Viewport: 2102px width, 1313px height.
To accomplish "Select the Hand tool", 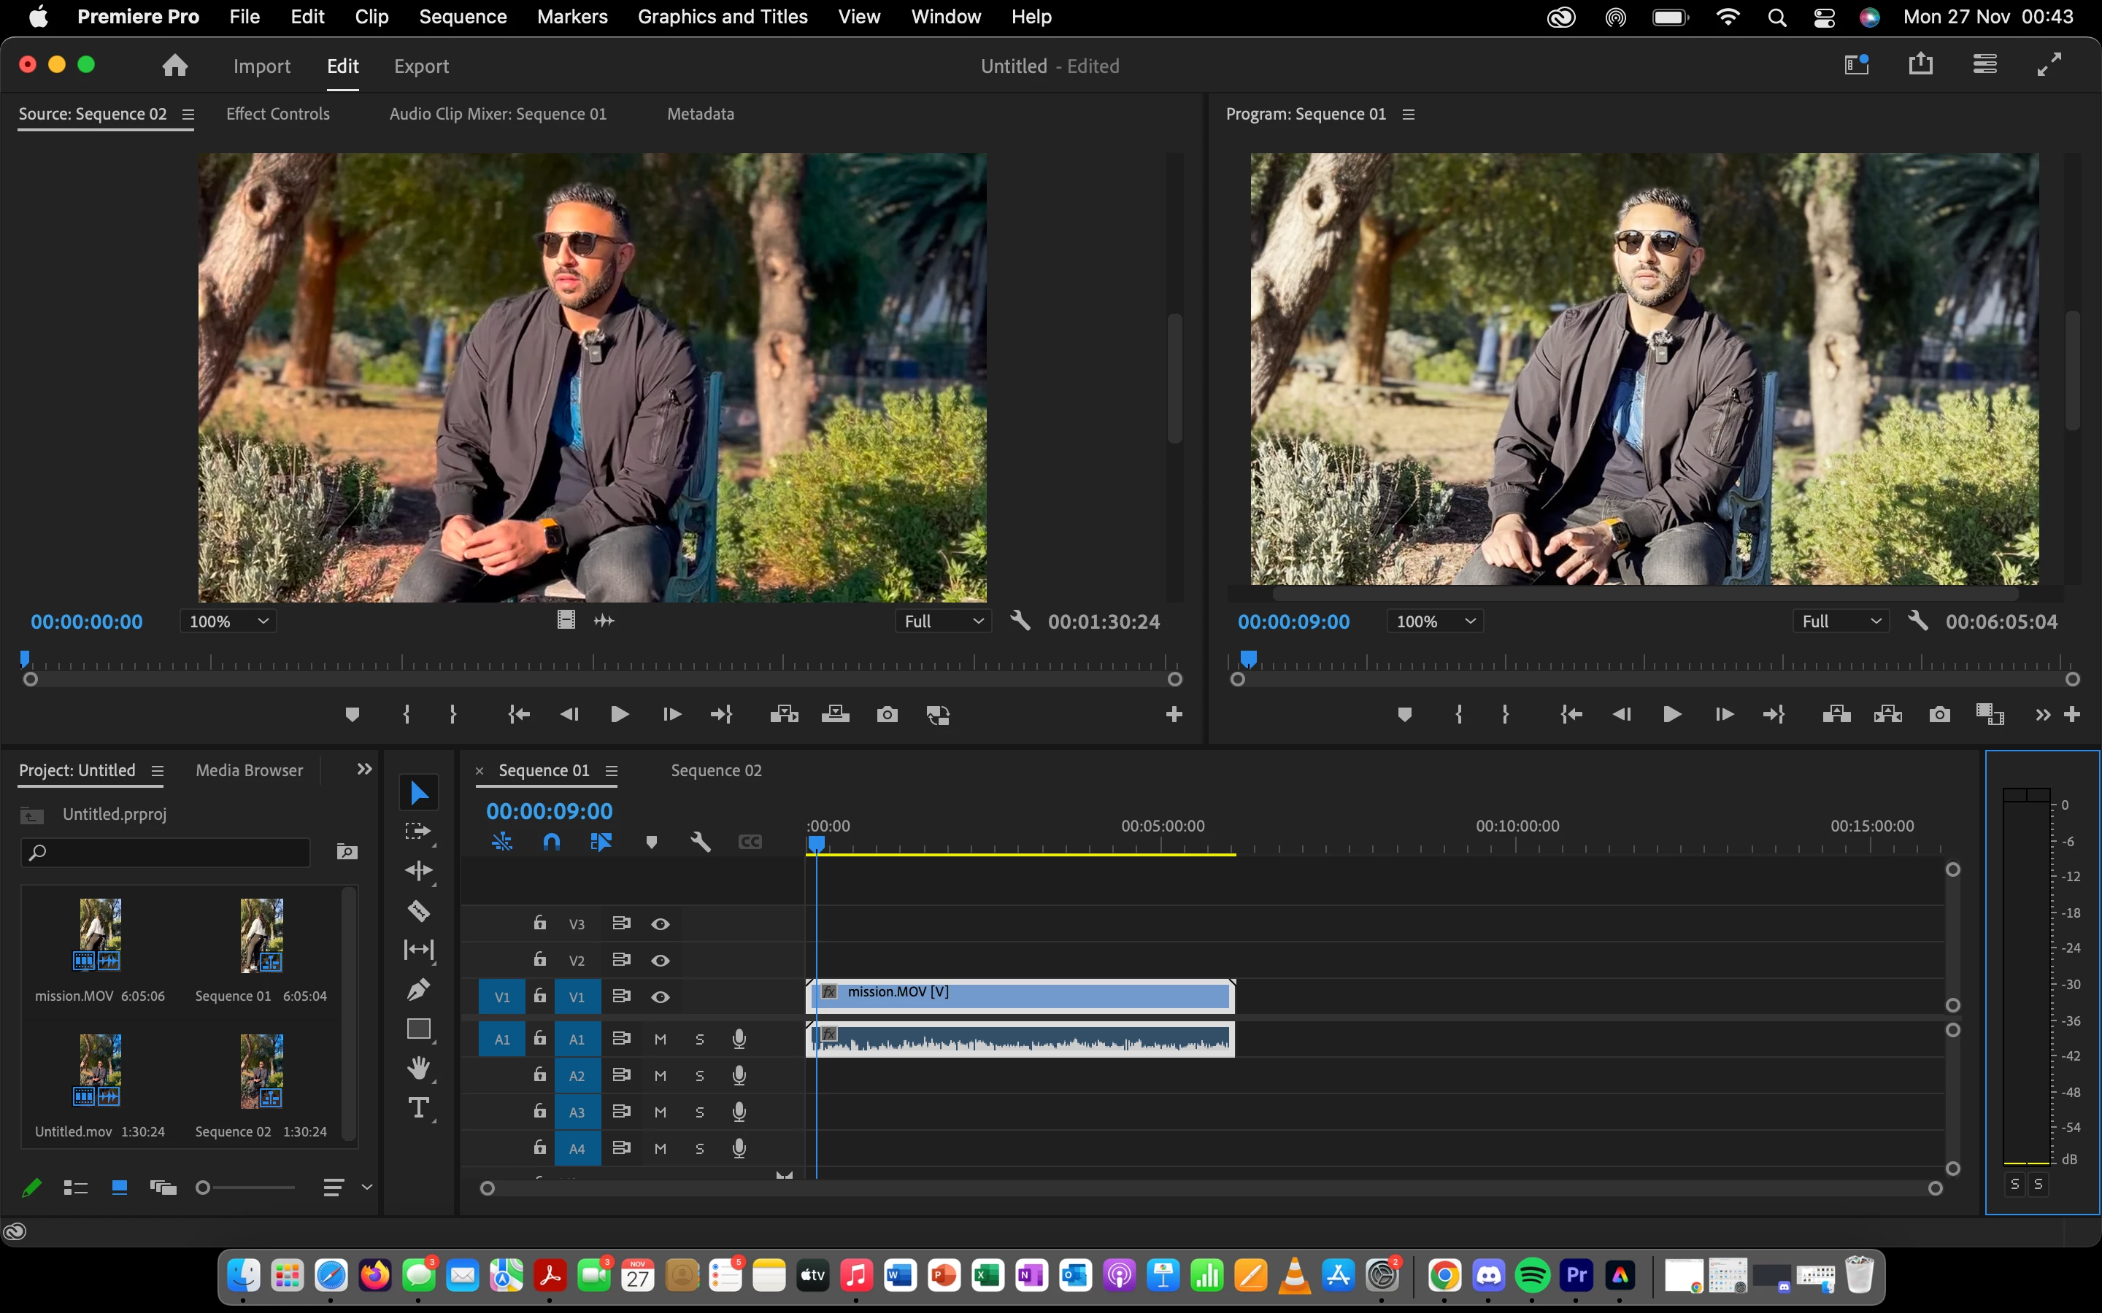I will (x=417, y=1068).
